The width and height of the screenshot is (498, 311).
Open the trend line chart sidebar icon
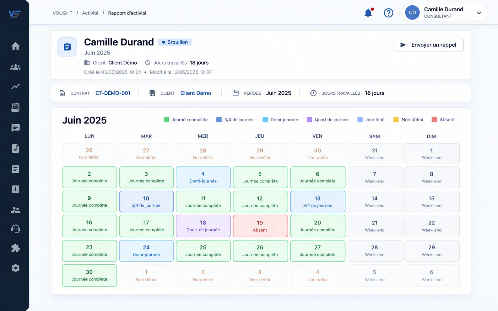coord(15,87)
